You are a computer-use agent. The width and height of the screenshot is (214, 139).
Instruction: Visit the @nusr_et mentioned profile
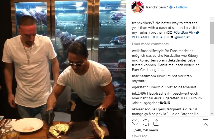[x=182, y=37]
